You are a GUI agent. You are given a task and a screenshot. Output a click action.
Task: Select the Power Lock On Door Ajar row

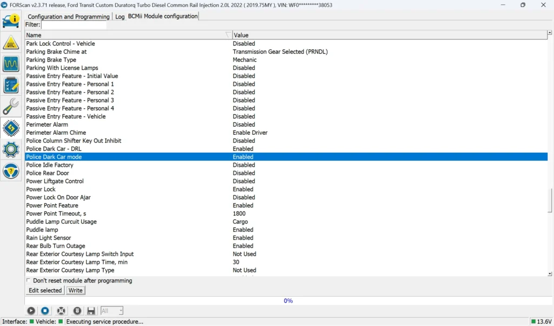[286, 197]
